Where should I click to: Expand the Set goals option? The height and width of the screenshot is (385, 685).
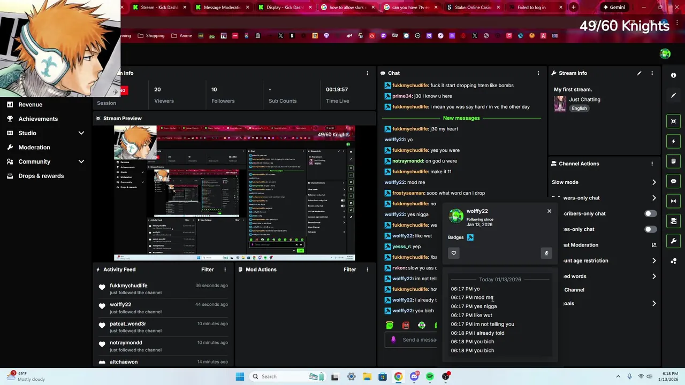click(654, 303)
